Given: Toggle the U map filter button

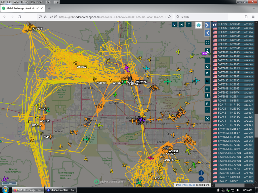Looking at the screenshot, I should pyautogui.click(x=174, y=25).
